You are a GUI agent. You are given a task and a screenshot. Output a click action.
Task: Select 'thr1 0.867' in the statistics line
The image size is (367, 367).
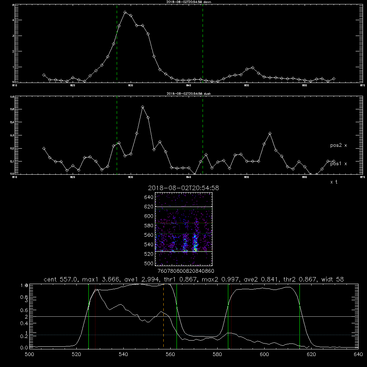(181, 279)
